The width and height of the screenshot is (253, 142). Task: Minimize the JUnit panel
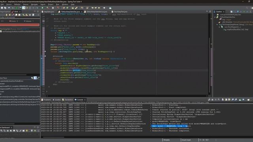click(x=34, y=11)
